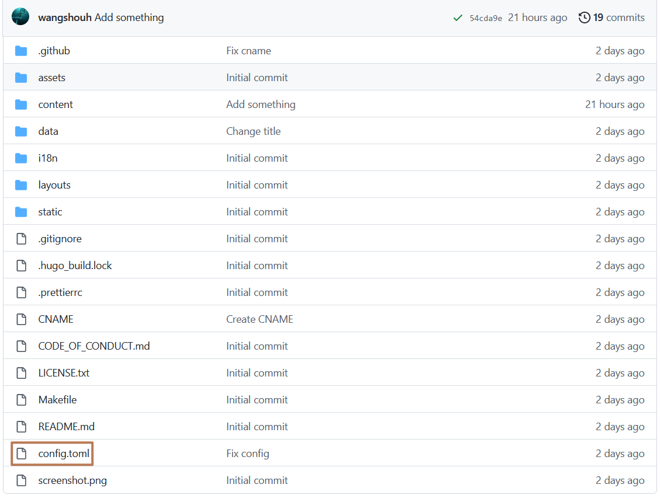Click the .github folder icon
The width and height of the screenshot is (660, 502).
(22, 50)
